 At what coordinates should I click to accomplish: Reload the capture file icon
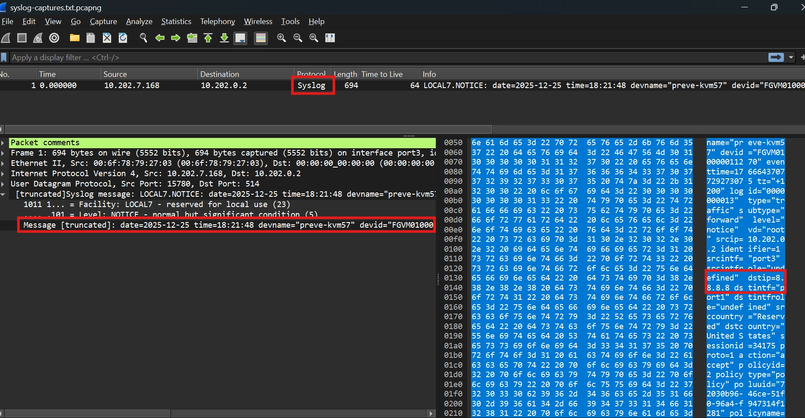pos(123,38)
